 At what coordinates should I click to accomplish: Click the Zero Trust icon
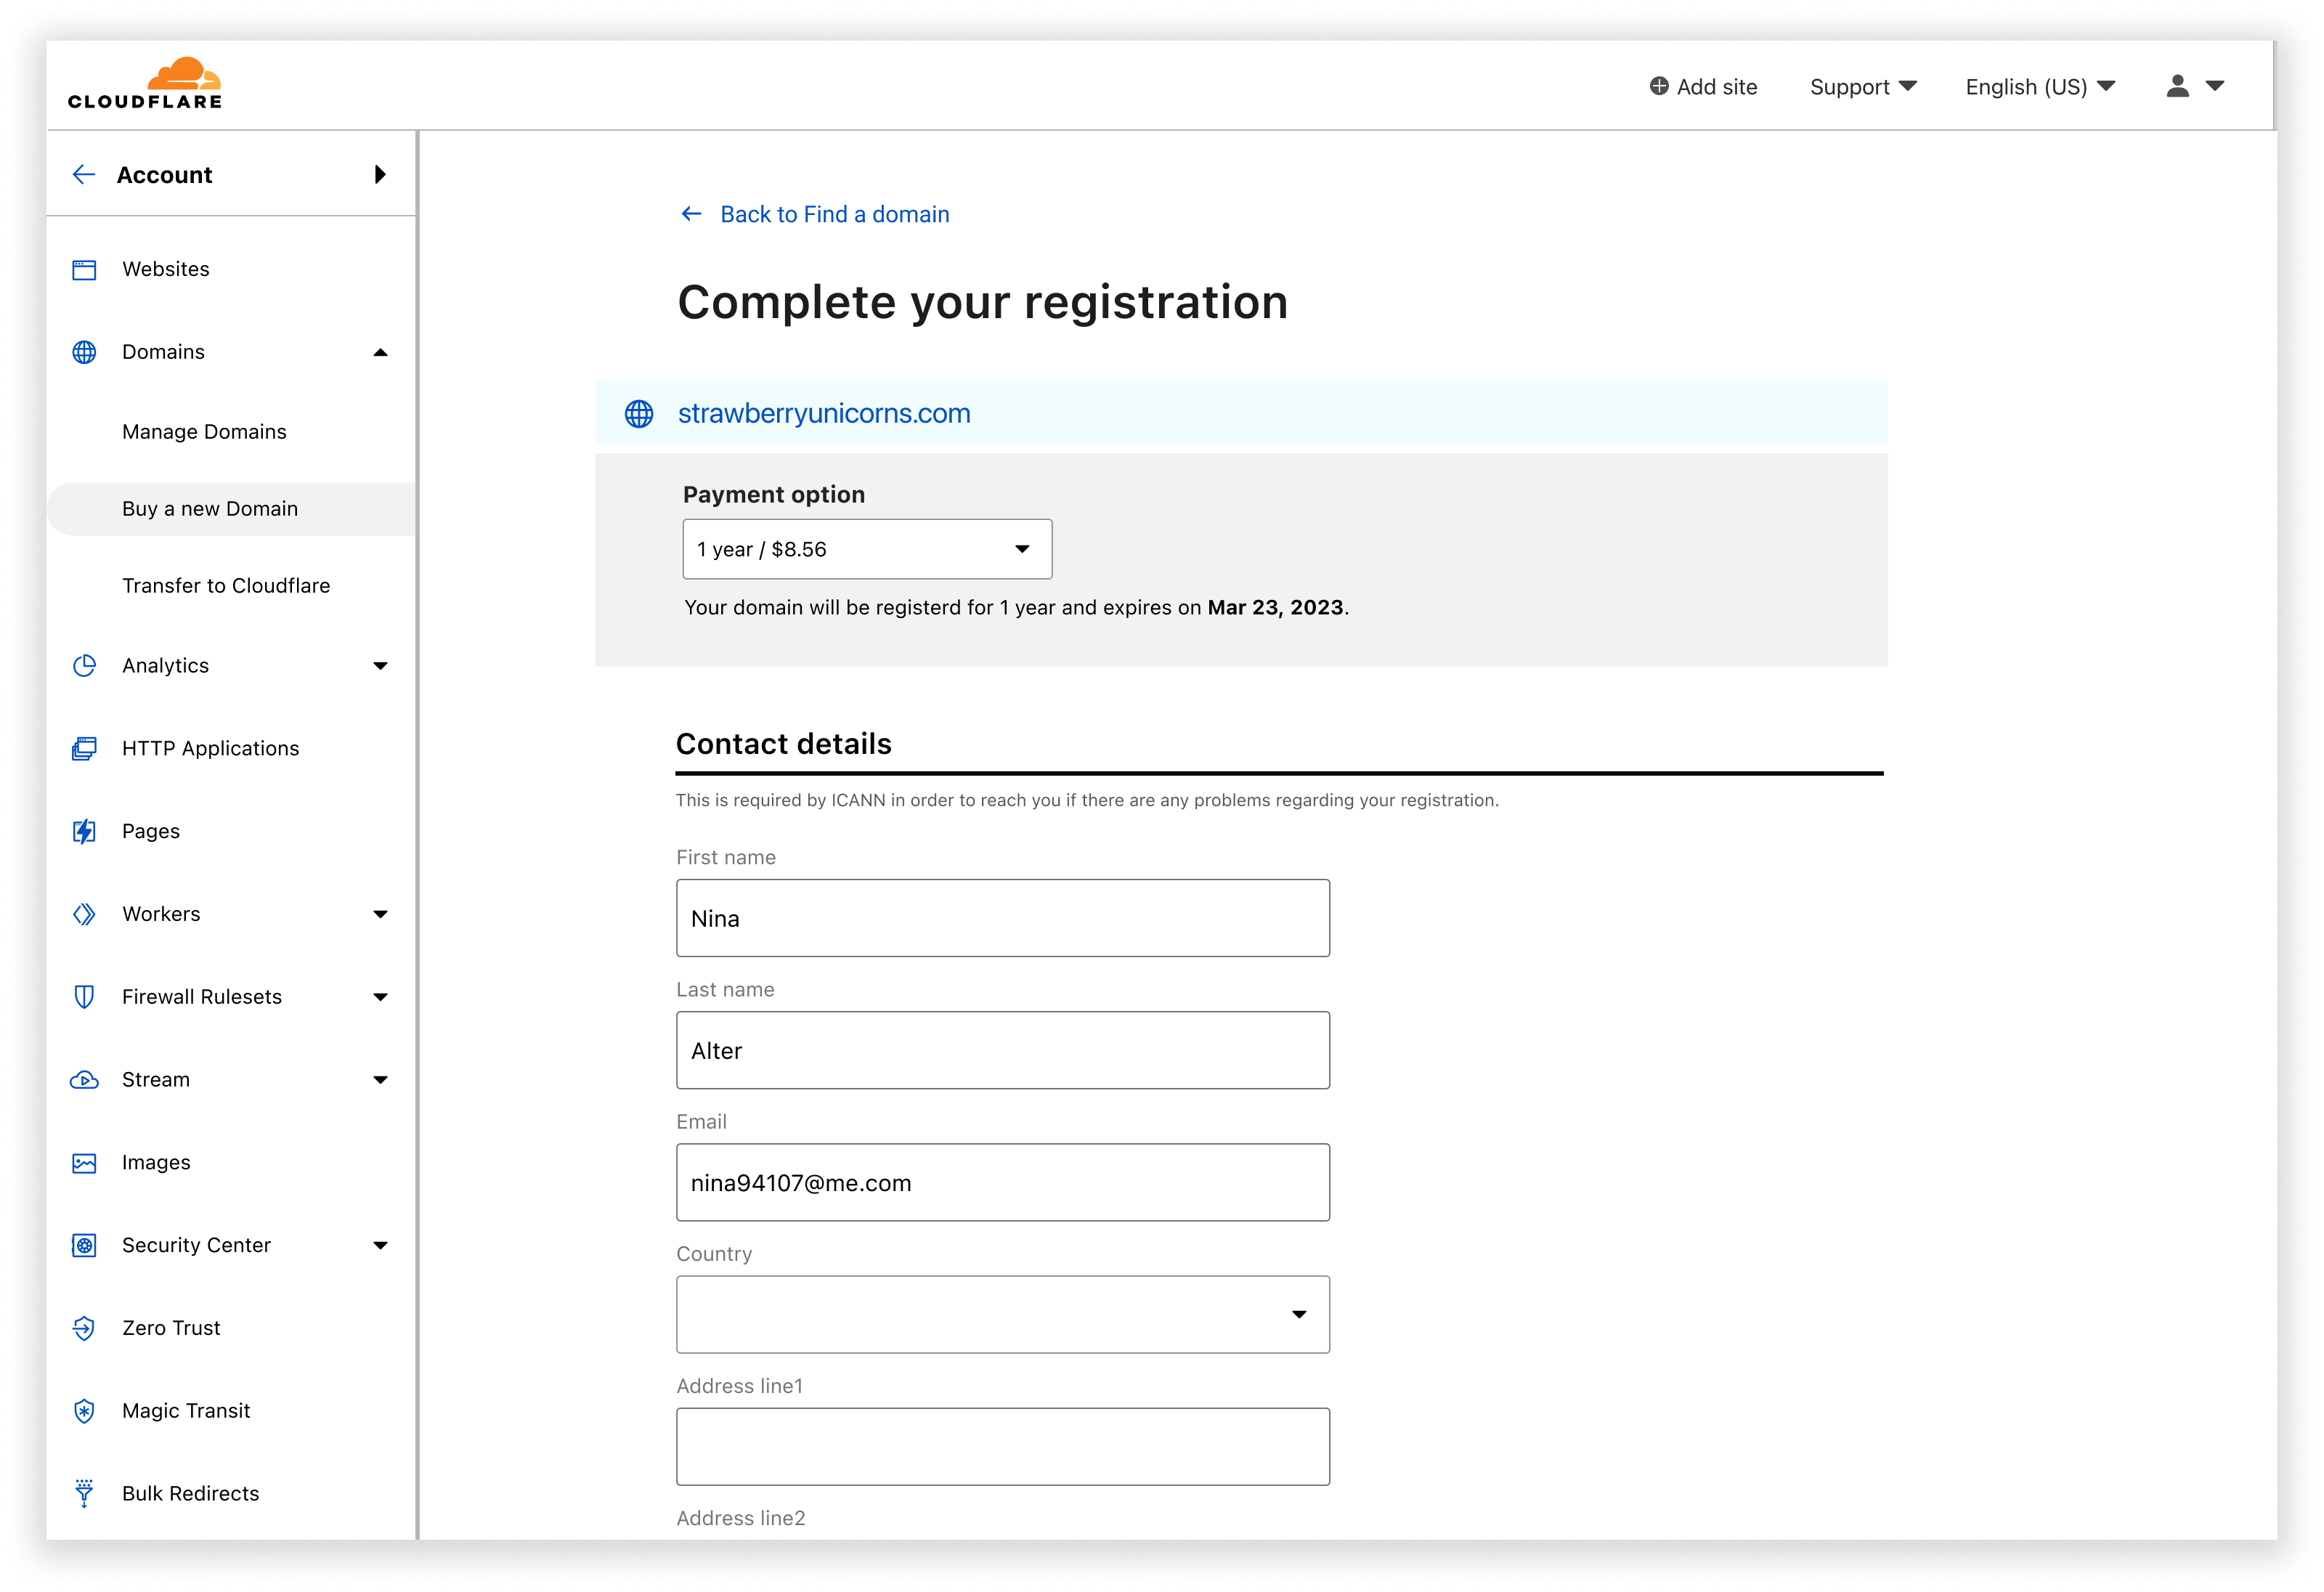(84, 1328)
